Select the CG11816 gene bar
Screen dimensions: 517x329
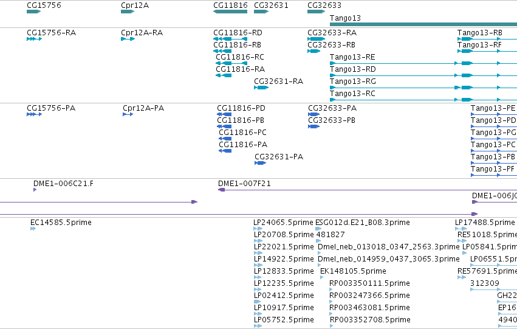tap(230, 12)
